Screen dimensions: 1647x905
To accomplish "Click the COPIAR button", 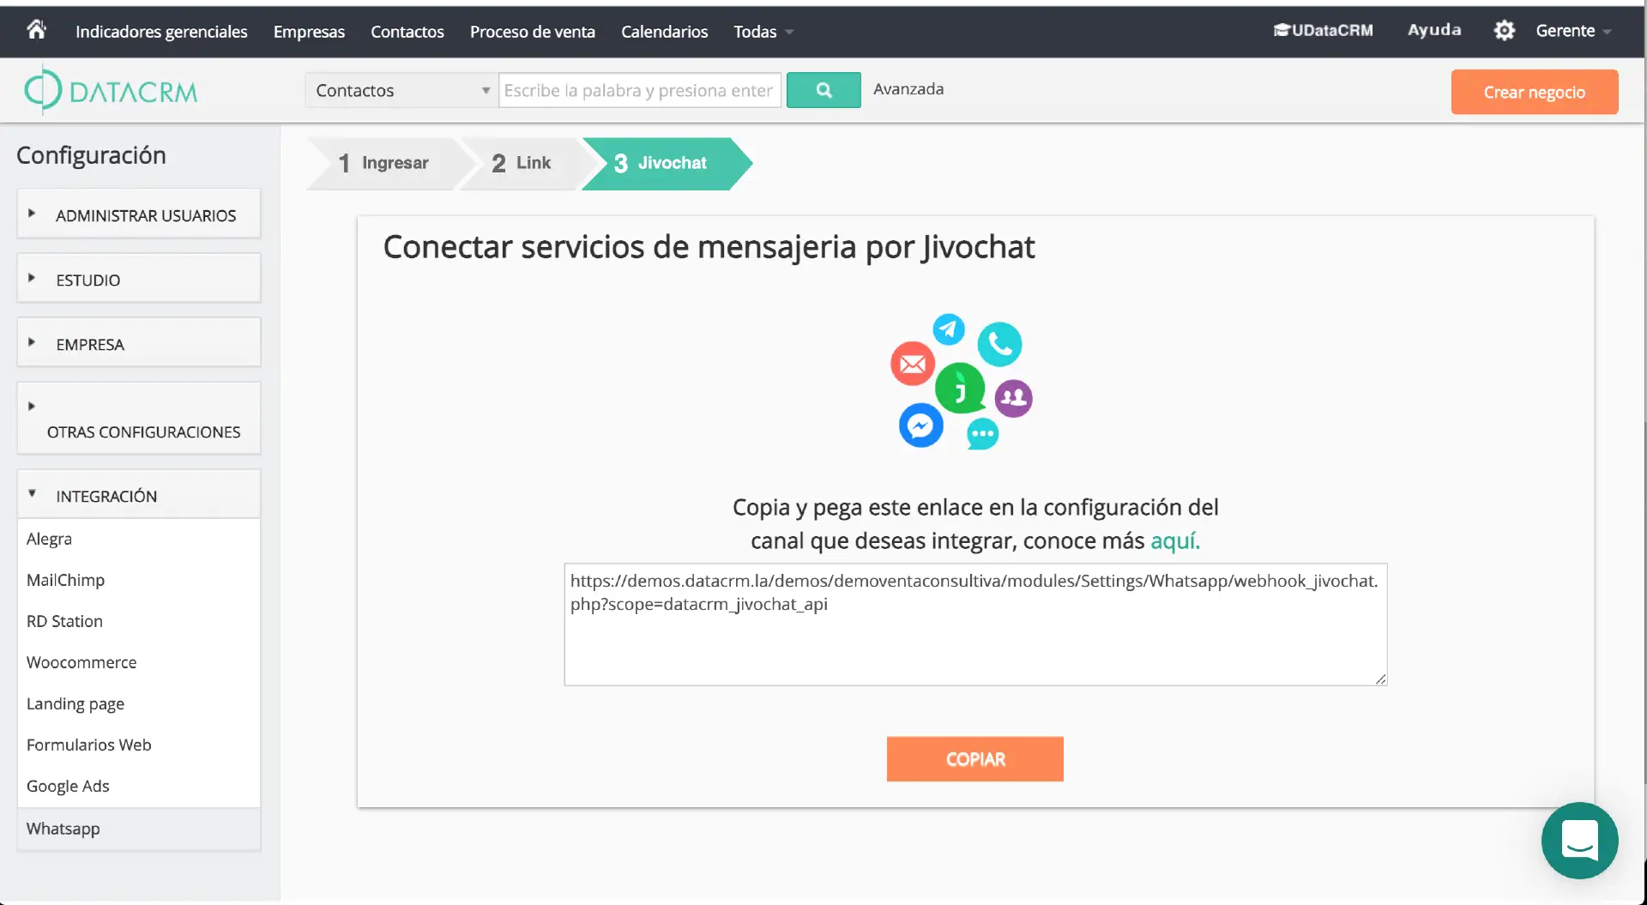I will pyautogui.click(x=975, y=759).
